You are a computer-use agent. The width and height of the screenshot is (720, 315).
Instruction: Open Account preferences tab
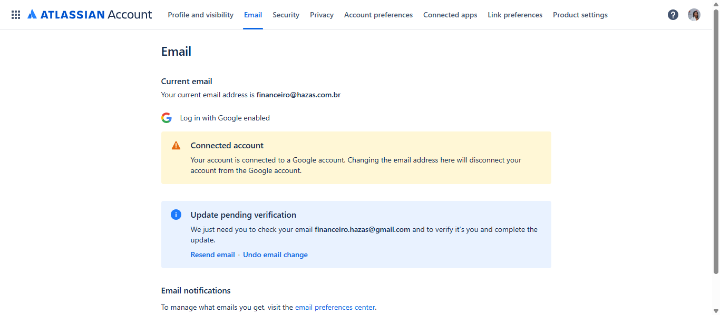pyautogui.click(x=378, y=15)
